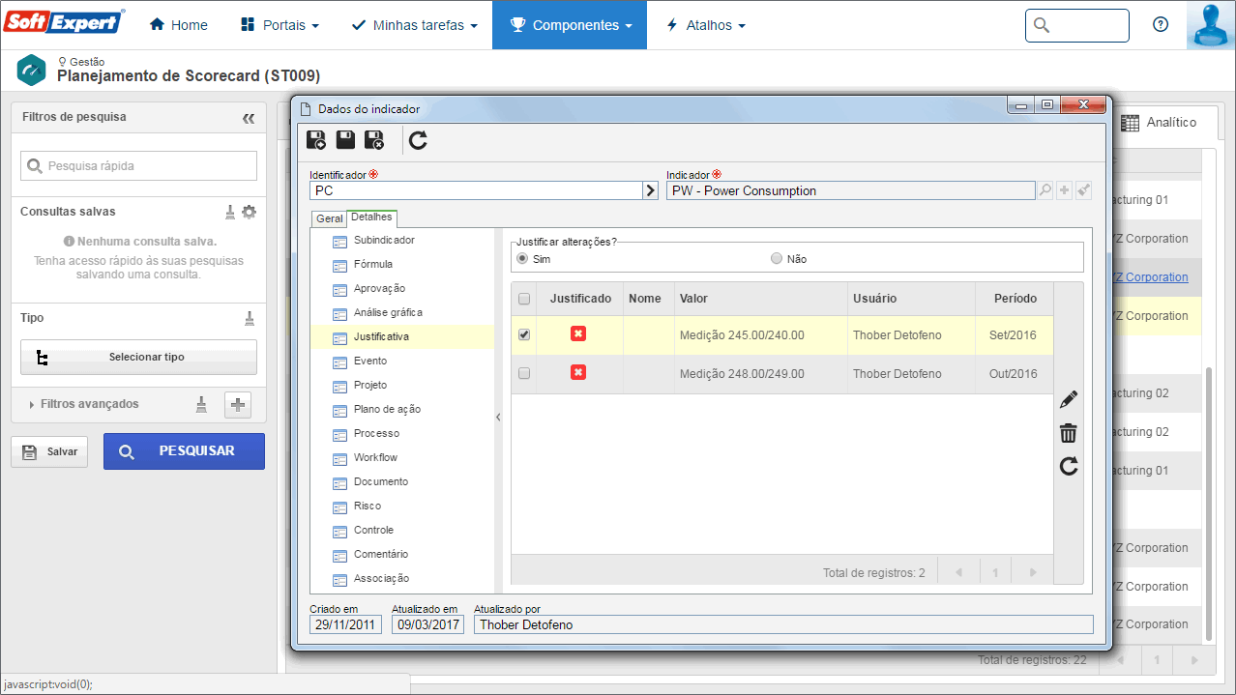This screenshot has width=1236, height=695.
Task: Click the trash delete icon beside table
Action: pyautogui.click(x=1069, y=433)
